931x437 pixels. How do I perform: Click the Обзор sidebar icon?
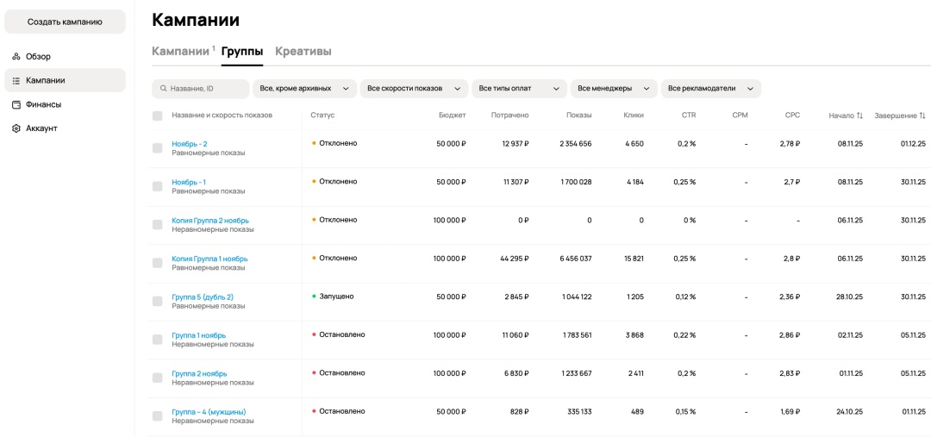point(16,57)
